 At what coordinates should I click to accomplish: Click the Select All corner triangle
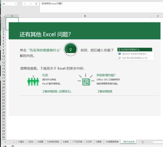(4, 16)
